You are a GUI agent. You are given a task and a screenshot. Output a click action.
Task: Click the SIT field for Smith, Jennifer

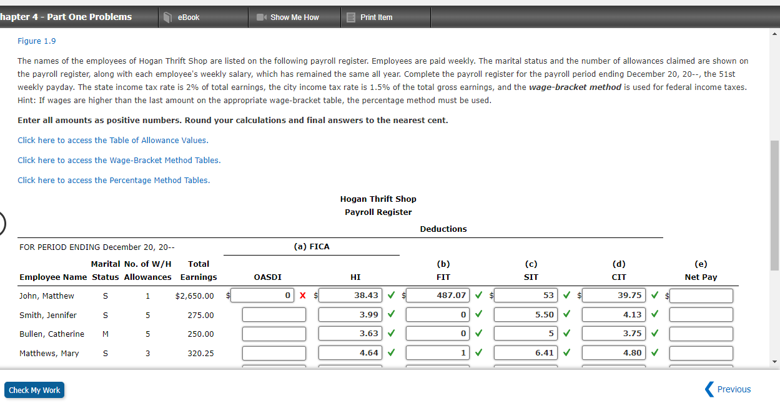(x=526, y=315)
